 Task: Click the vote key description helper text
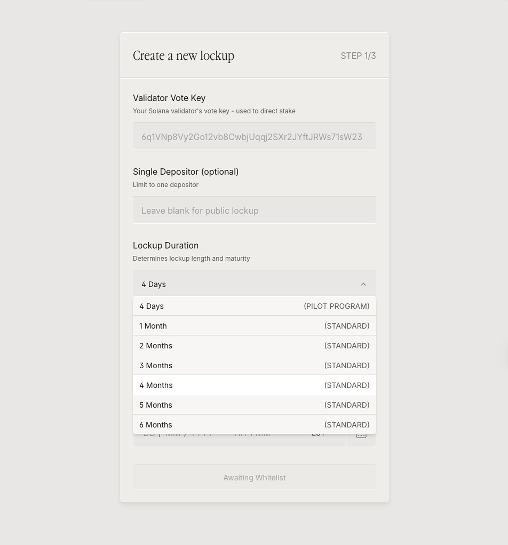pos(214,111)
